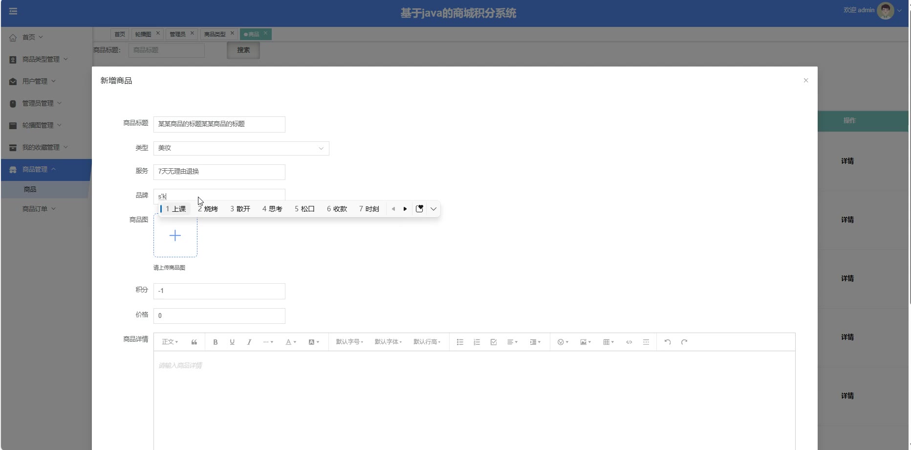Choose IME candidate 1 上课
This screenshot has height=450, width=911.
pos(175,209)
